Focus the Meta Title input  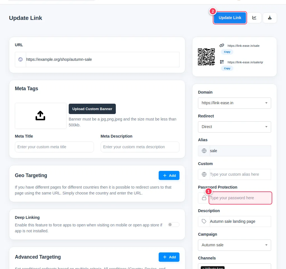point(54,147)
